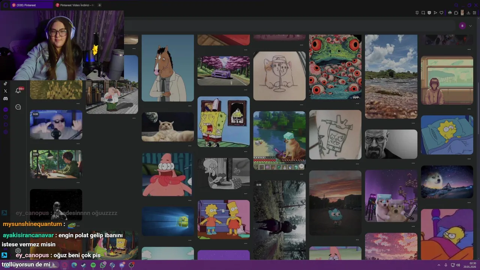
Task: Open the selfie cat pin
Action: (x=168, y=127)
